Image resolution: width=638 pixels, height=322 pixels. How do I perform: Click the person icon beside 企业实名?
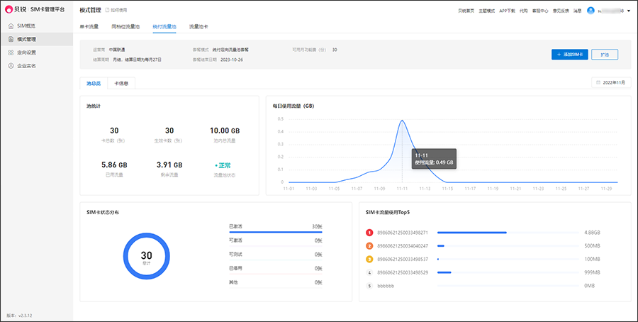click(x=11, y=65)
